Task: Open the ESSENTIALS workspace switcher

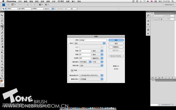Action: [x=169, y=5]
